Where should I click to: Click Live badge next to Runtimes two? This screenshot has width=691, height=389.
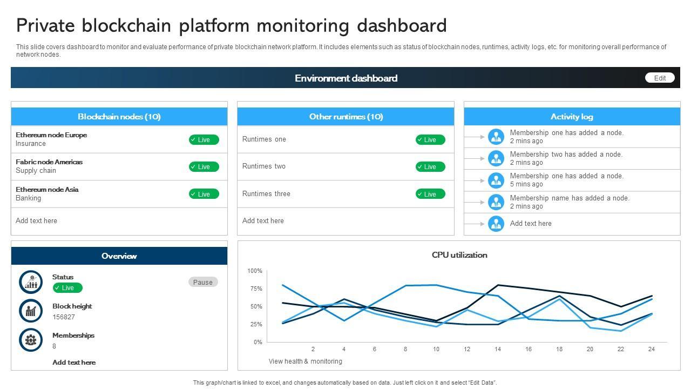(x=430, y=166)
